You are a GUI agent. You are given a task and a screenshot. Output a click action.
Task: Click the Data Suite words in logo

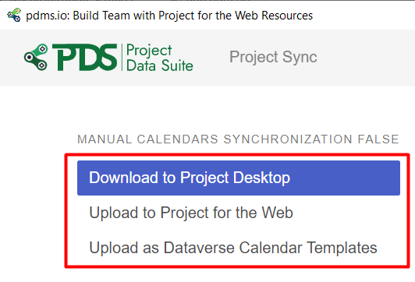pyautogui.click(x=160, y=65)
